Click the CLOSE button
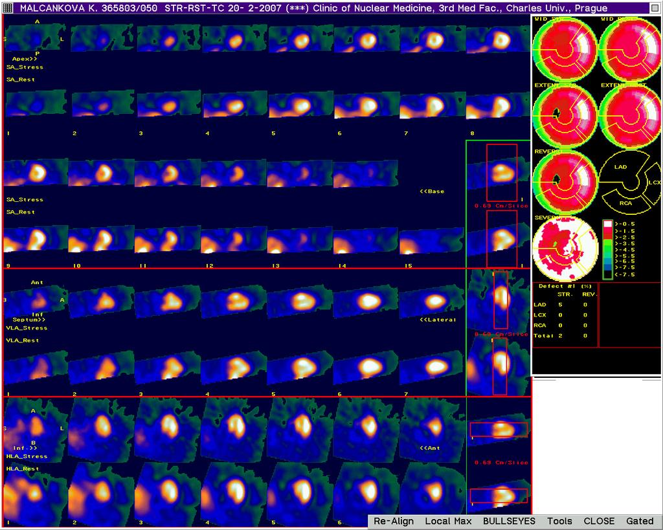The image size is (663, 530). click(x=599, y=521)
